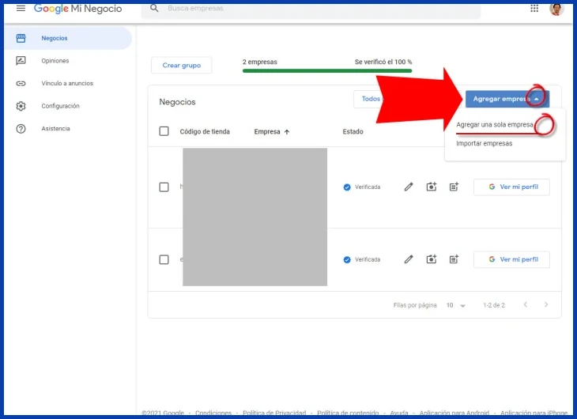Select Importar empresas menu option
This screenshot has height=419, width=577.
pos(485,143)
